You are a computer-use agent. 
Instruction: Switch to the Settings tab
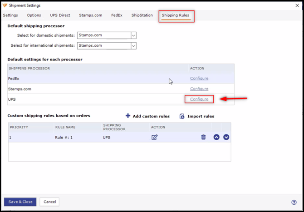(x=10, y=15)
